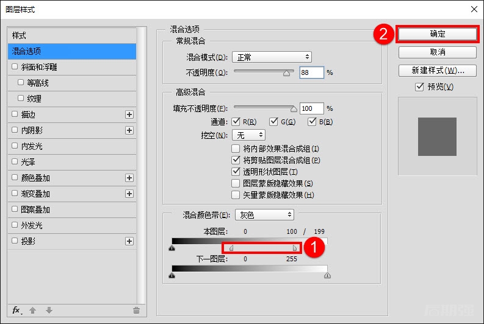Click the styles list scrollbar
484x324 pixels.
pos(142,166)
